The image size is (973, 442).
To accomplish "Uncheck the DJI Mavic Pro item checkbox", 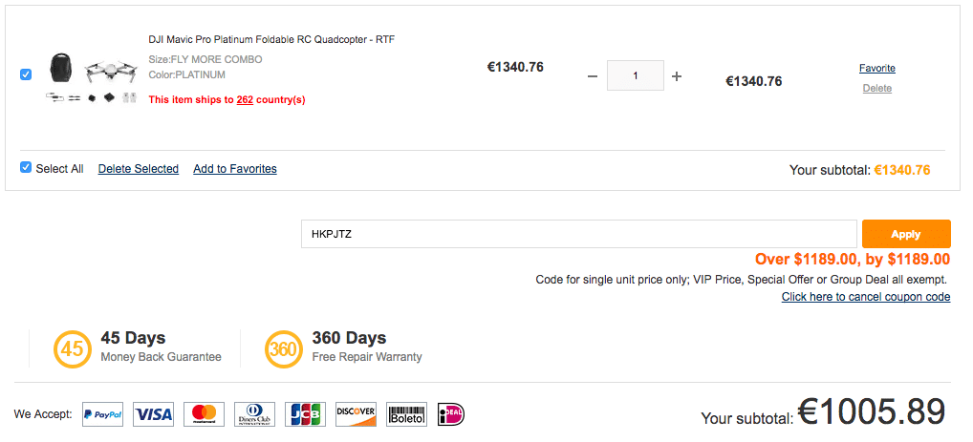I will pyautogui.click(x=26, y=74).
